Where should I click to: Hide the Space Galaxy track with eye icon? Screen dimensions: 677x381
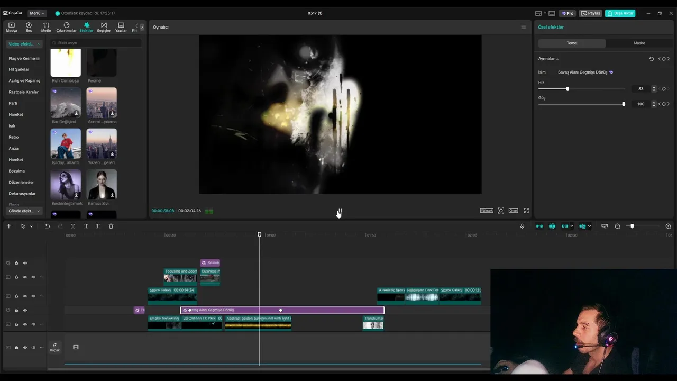coord(25,296)
